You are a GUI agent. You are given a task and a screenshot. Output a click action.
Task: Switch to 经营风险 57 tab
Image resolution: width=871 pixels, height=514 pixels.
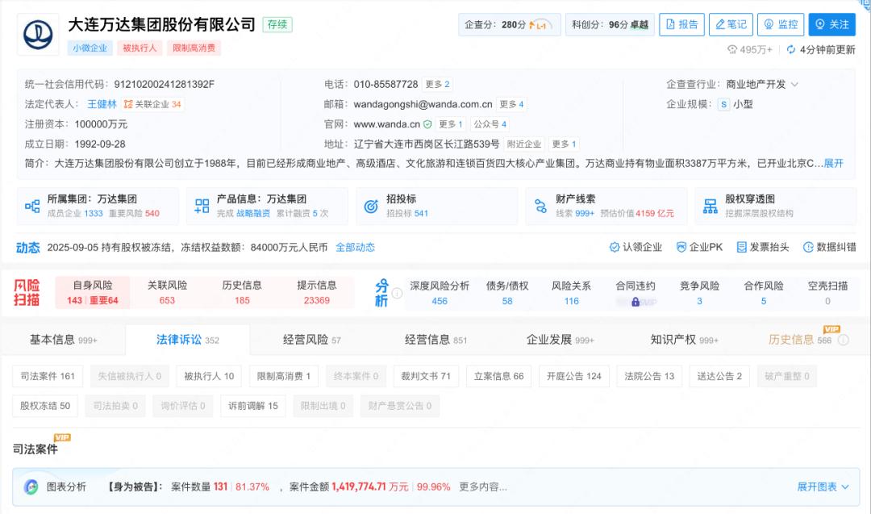pyautogui.click(x=311, y=340)
